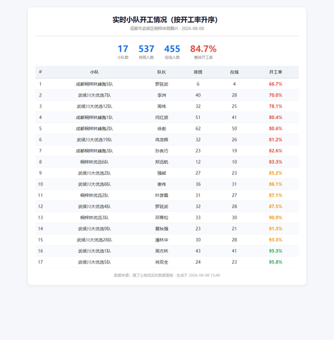Click the 排班 value 43 cell

tap(198, 251)
